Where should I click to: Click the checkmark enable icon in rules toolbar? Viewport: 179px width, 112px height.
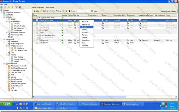[x=60, y=11]
